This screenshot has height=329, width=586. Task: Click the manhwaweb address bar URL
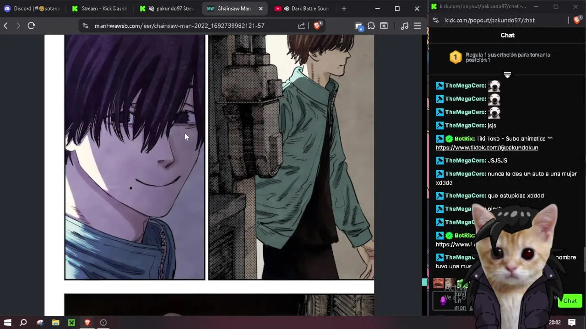tap(179, 26)
